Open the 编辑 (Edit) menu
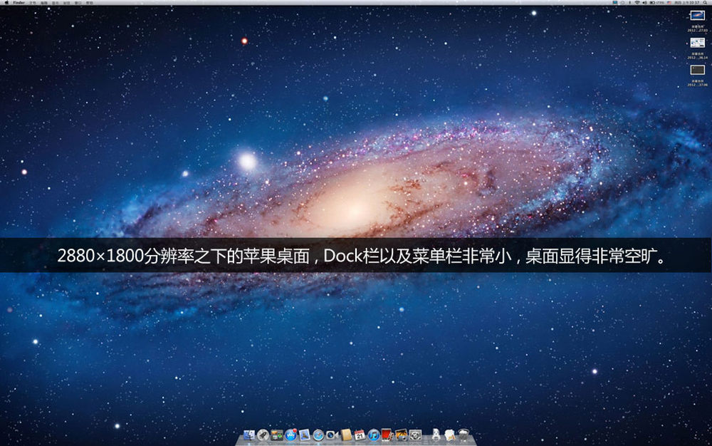The image size is (712, 446). [x=44, y=3]
